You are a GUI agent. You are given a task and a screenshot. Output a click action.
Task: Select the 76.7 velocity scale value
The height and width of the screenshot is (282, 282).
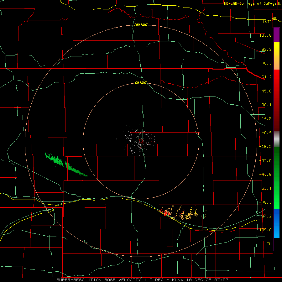coord(267,63)
